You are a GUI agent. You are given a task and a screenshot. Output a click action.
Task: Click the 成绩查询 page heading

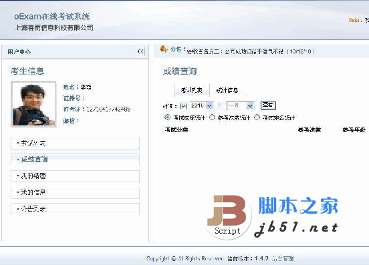[180, 71]
